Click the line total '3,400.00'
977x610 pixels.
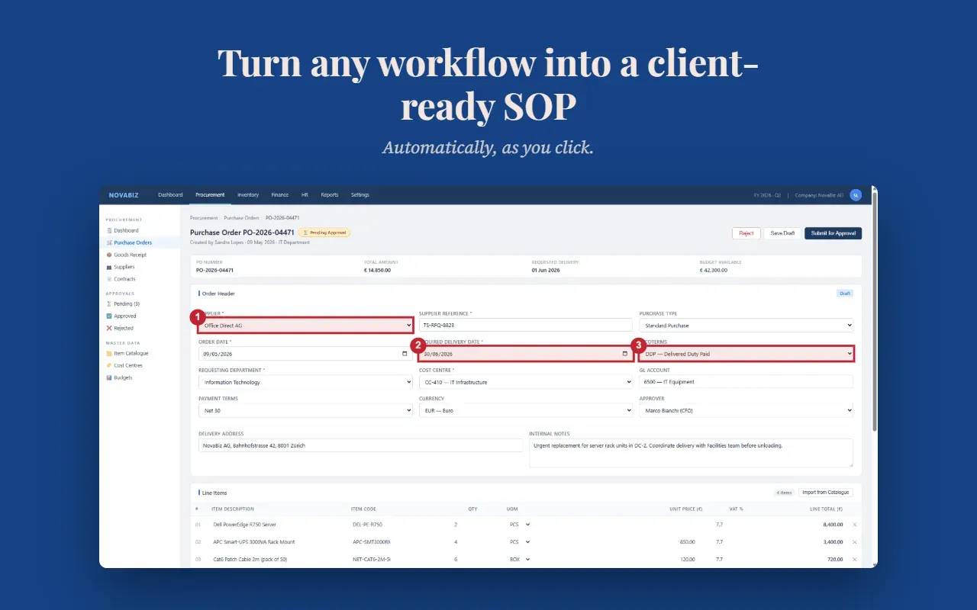click(x=833, y=542)
